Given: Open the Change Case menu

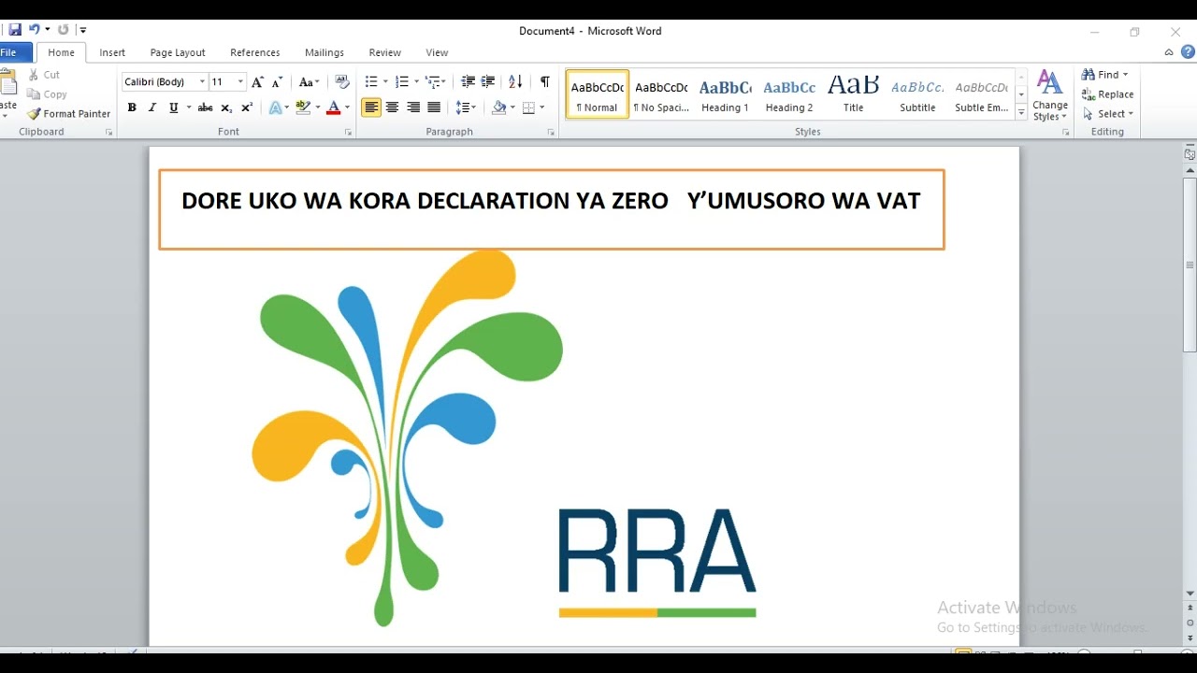Looking at the screenshot, I should click(309, 82).
